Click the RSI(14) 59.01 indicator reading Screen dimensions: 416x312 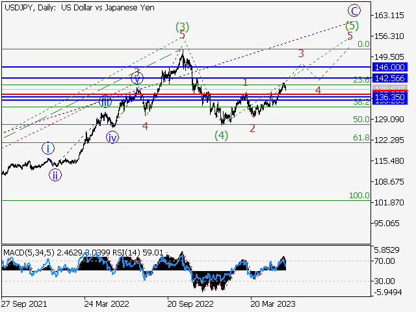pyautogui.click(x=138, y=253)
